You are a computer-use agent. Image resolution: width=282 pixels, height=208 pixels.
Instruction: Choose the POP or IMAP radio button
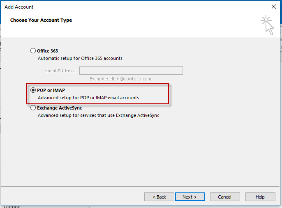(33, 90)
